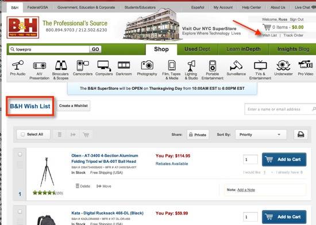Click the Sign Out link

pyautogui.click(x=296, y=20)
